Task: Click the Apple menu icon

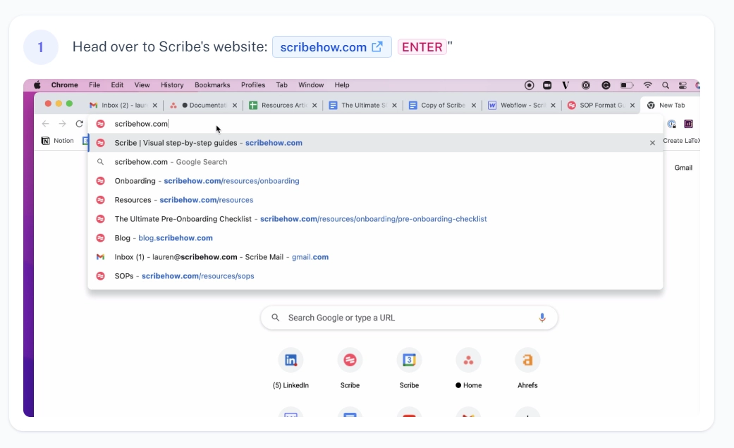Action: (37, 85)
